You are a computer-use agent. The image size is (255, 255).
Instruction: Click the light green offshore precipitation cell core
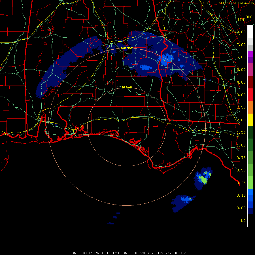[x=203, y=179]
